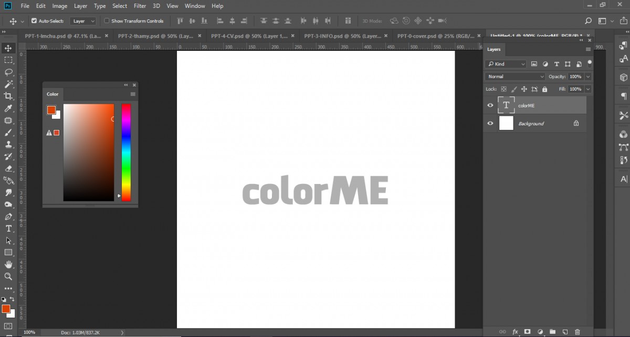Open the Opacity dropdown in Layers panel
This screenshot has width=630, height=337.
[x=586, y=77]
